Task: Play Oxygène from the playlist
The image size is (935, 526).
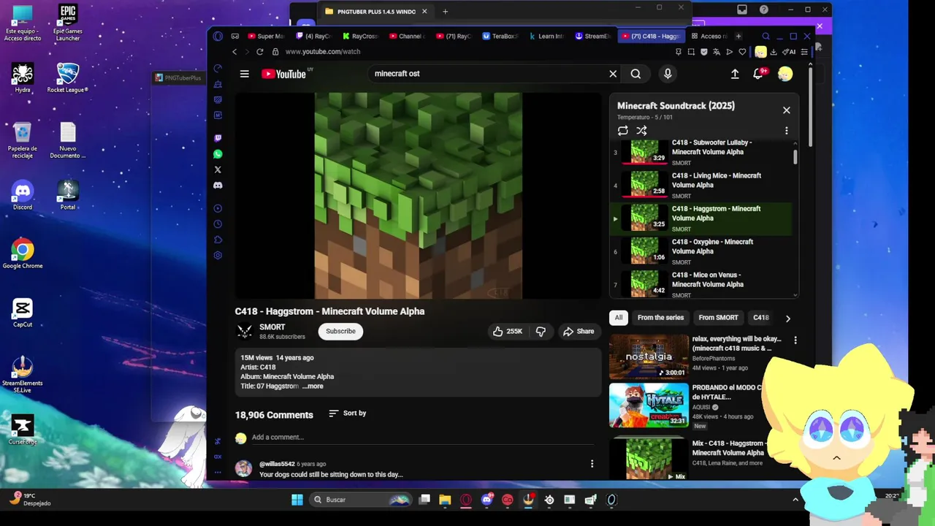Action: (x=701, y=252)
